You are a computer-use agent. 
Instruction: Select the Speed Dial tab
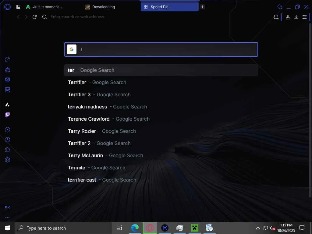point(169,7)
